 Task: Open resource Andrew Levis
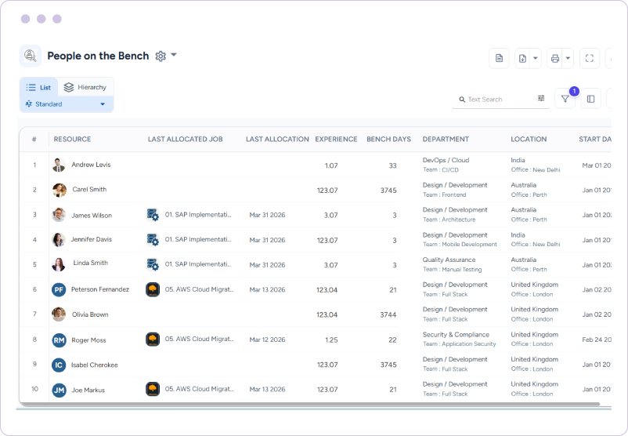point(91,165)
